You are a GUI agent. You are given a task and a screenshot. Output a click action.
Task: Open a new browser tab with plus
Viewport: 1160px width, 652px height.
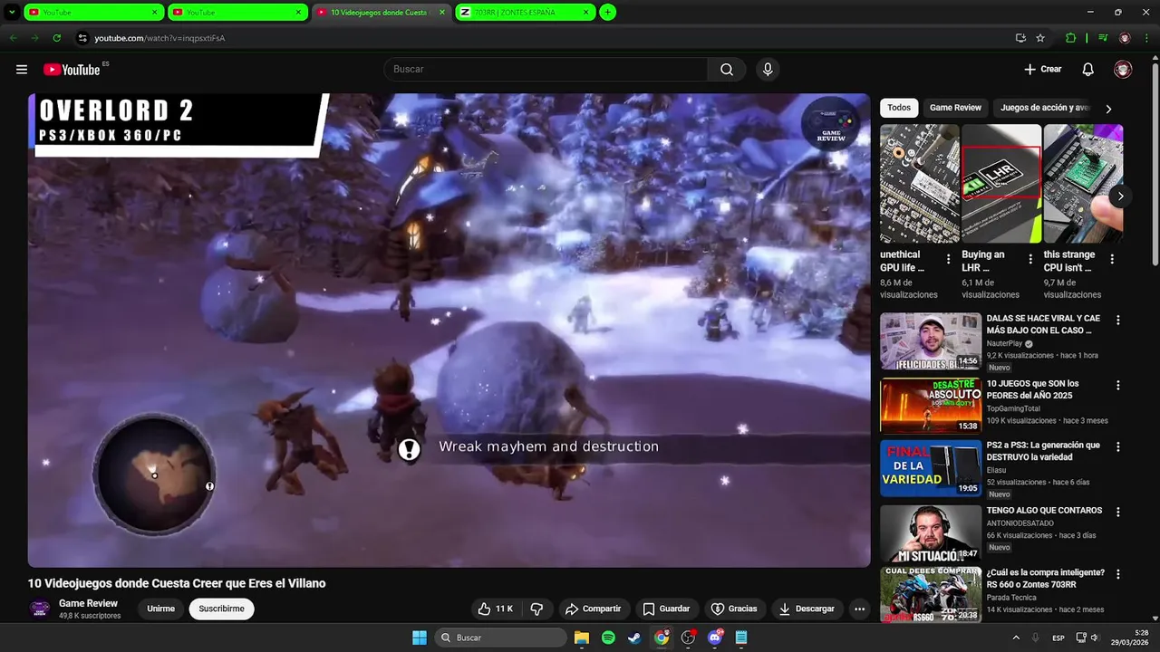[608, 13]
